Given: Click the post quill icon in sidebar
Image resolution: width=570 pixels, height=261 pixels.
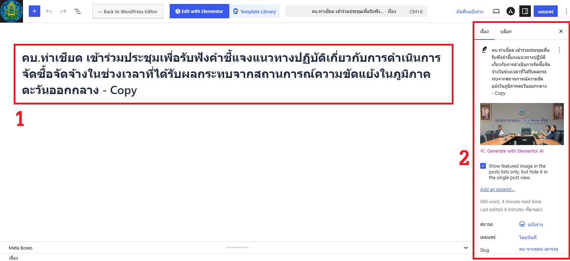Looking at the screenshot, I should point(484,50).
